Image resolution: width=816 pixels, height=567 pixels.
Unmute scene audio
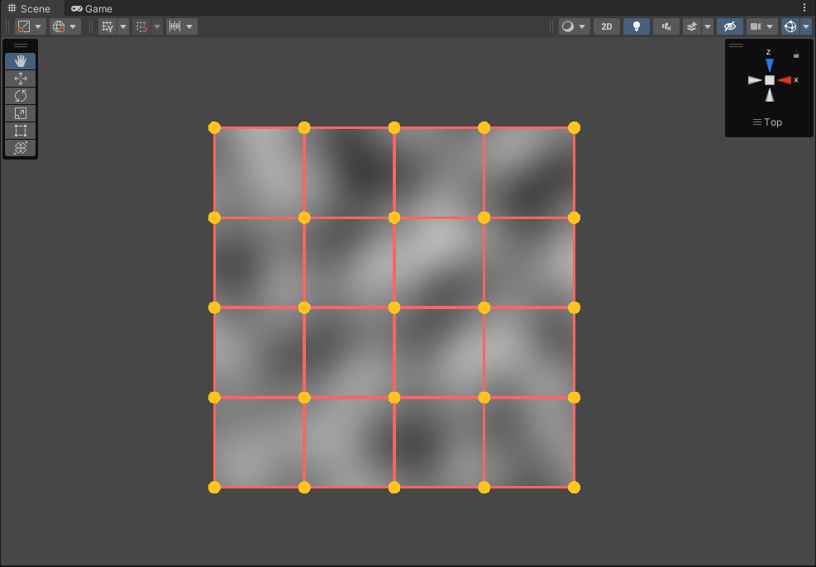click(x=666, y=26)
